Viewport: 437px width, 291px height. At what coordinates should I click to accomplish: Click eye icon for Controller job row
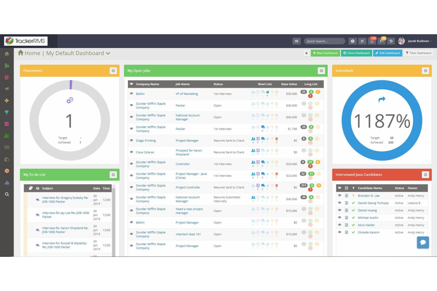[131, 164]
